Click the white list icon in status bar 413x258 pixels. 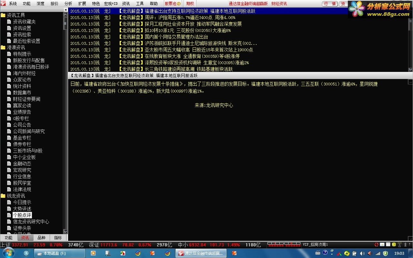coord(388,244)
